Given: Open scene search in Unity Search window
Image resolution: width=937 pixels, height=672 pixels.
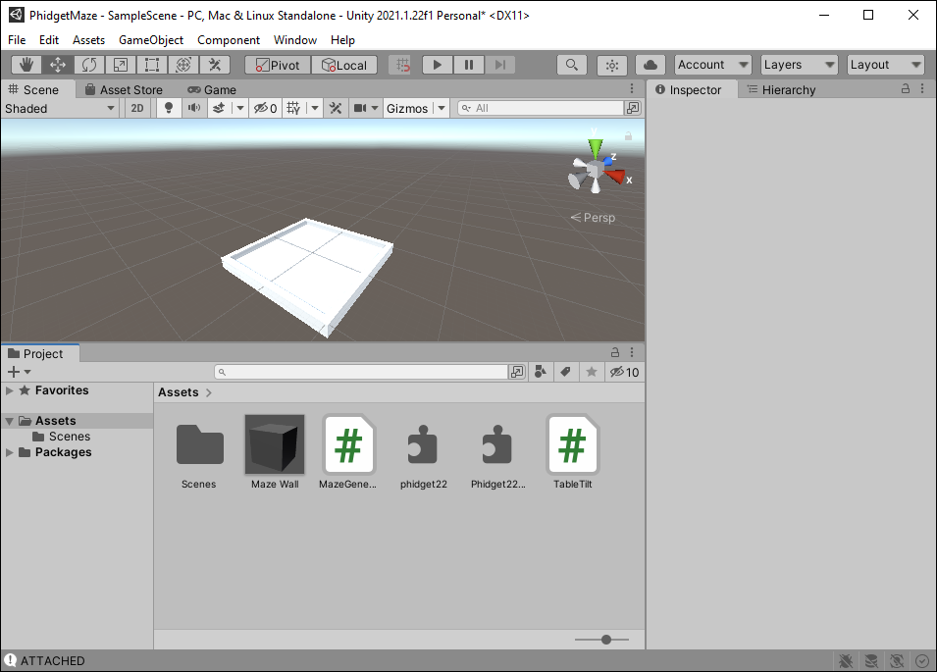Looking at the screenshot, I should coord(633,108).
